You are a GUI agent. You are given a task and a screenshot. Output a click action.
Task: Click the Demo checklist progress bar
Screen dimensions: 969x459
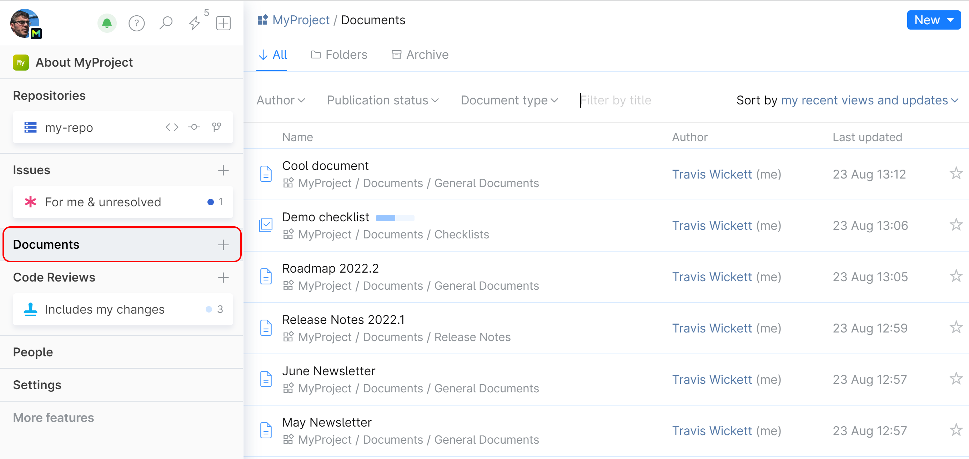pos(395,218)
